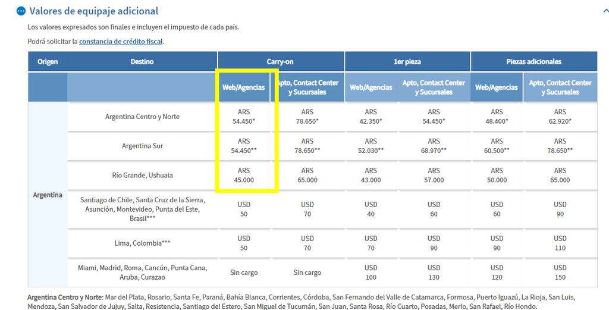Click USD 40 value in Santiago de Chile row
This screenshot has height=310, width=609.
point(371,209)
